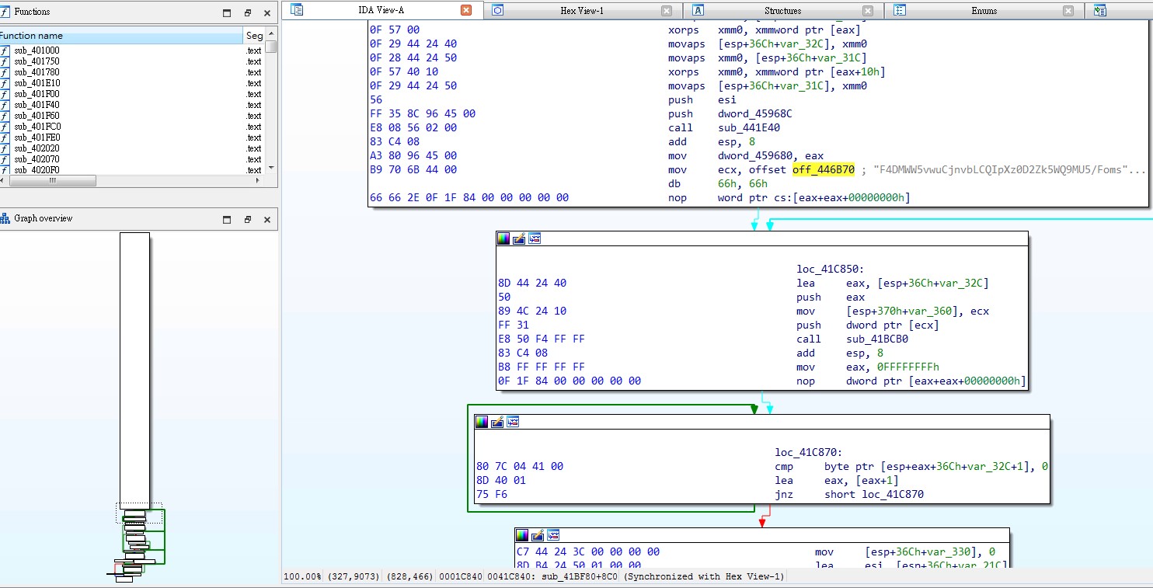Click 'Synchronized with Hex View-1' status text
This screenshot has height=588, width=1153.
tap(704, 576)
